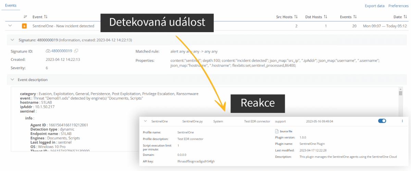Open the three-dot menu for SentinelOne plugin
The image size is (411, 171).
[402, 121]
